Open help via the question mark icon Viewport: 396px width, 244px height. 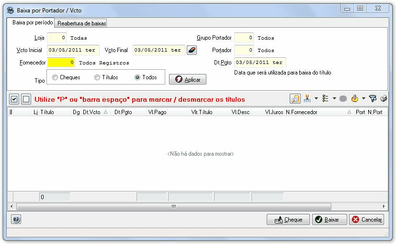pos(16,219)
